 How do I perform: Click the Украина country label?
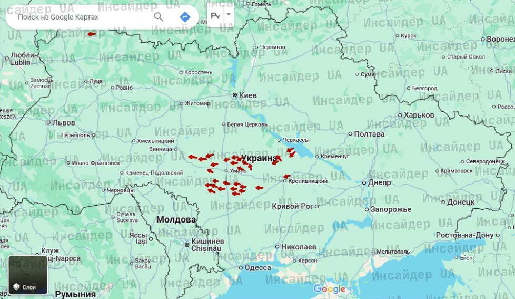[259, 158]
